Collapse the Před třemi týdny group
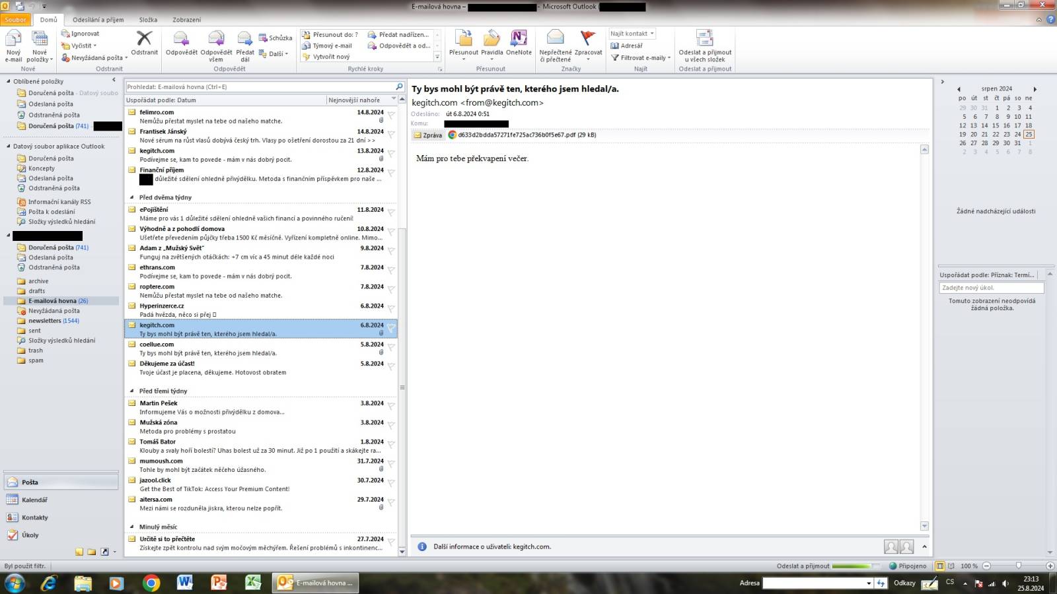The width and height of the screenshot is (1057, 594). (131, 391)
